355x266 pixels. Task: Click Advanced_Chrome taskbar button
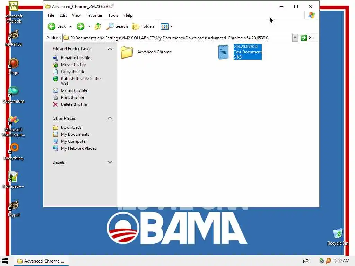[41, 261]
